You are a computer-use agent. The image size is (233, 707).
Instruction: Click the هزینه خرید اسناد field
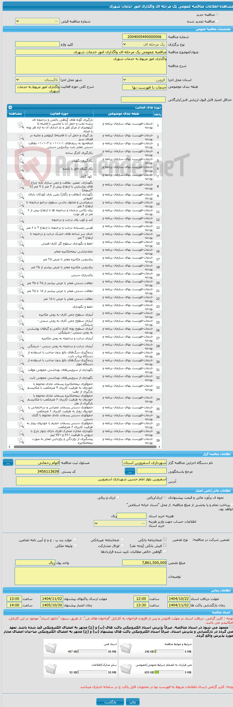132,516
